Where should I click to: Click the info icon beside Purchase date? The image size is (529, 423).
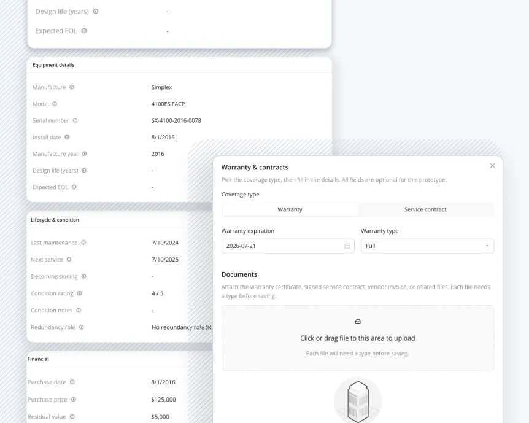72,382
